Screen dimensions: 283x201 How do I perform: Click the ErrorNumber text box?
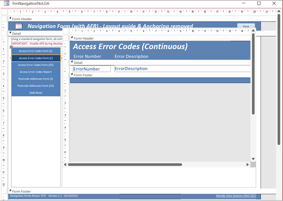(x=92, y=69)
